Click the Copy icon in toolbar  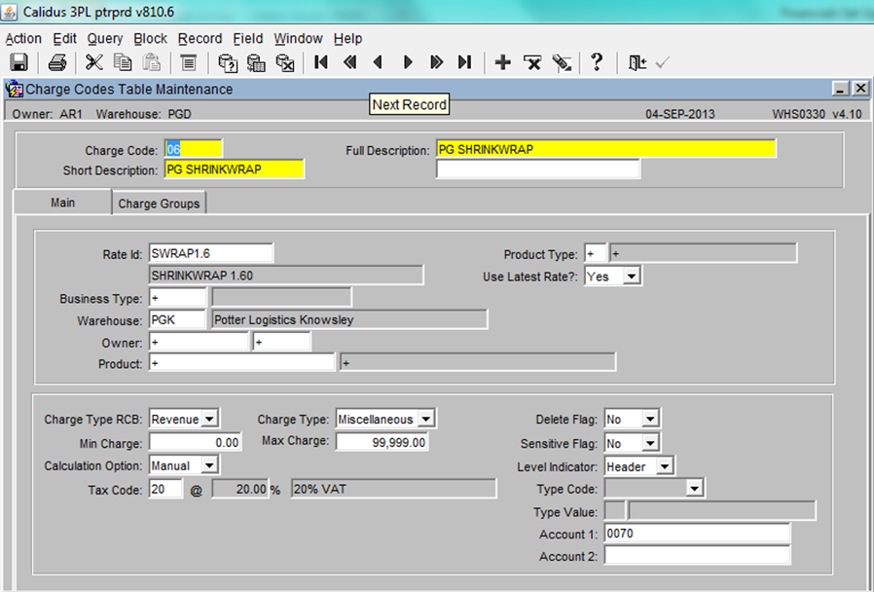[x=123, y=62]
